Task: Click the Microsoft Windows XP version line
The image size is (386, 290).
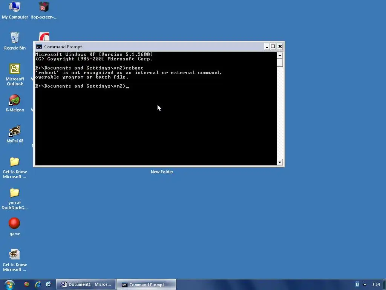Action: tap(94, 54)
